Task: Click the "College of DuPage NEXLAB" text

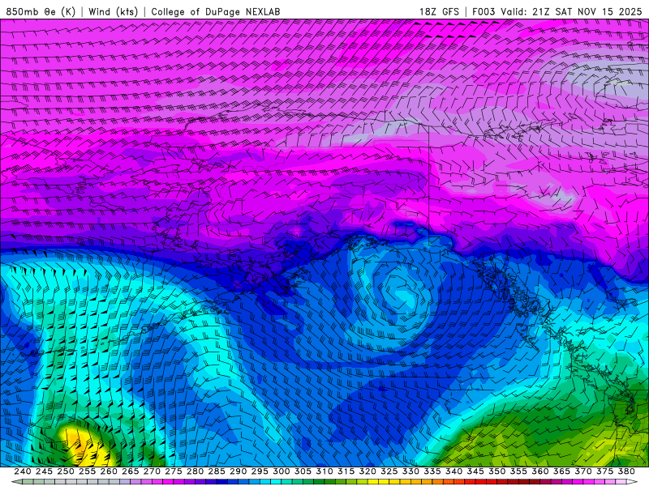Action: (216, 11)
